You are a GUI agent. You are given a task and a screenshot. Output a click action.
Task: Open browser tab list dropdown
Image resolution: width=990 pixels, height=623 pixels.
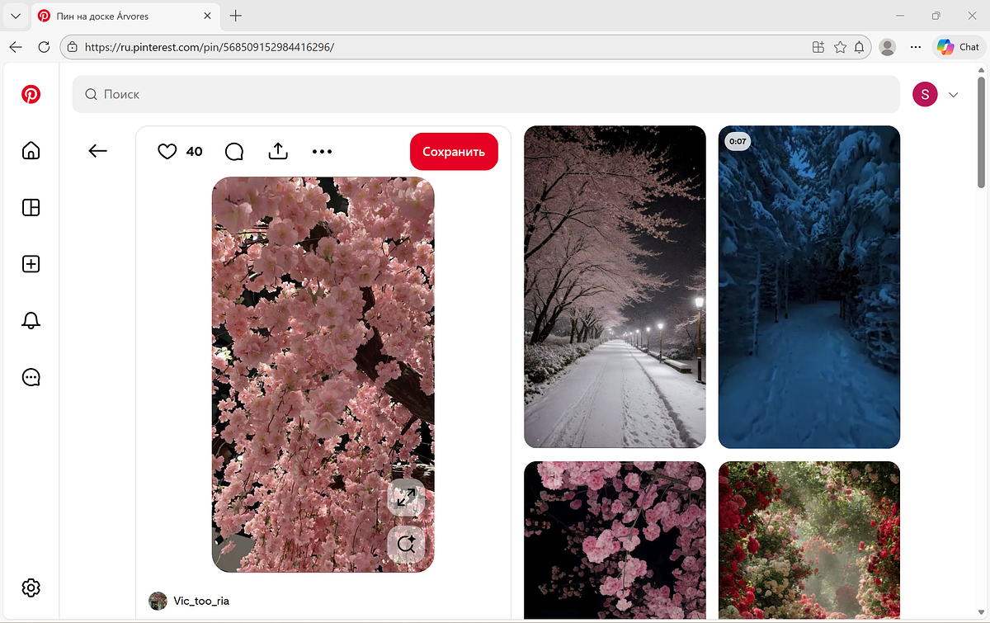(15, 16)
